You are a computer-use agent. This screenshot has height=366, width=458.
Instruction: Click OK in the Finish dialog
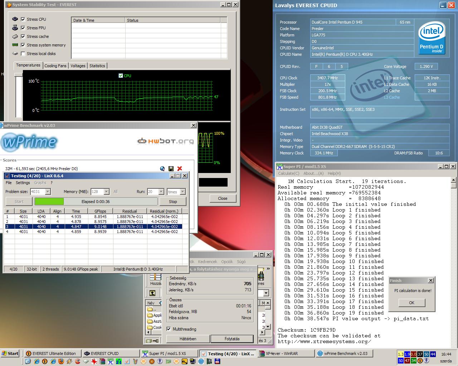tap(411, 303)
